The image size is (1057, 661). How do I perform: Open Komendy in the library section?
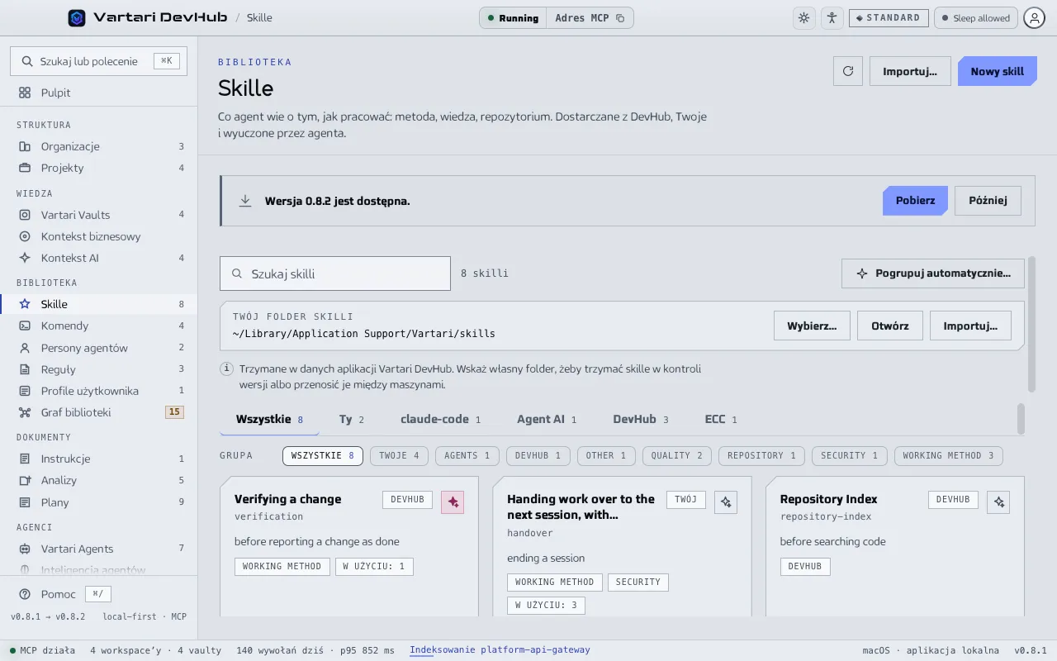(x=99, y=326)
